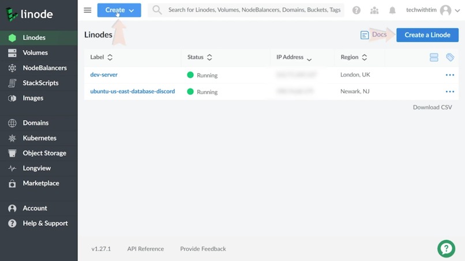Viewport: 465px width, 261px height.
Task: Open Object Storage in sidebar
Action: pos(39,153)
